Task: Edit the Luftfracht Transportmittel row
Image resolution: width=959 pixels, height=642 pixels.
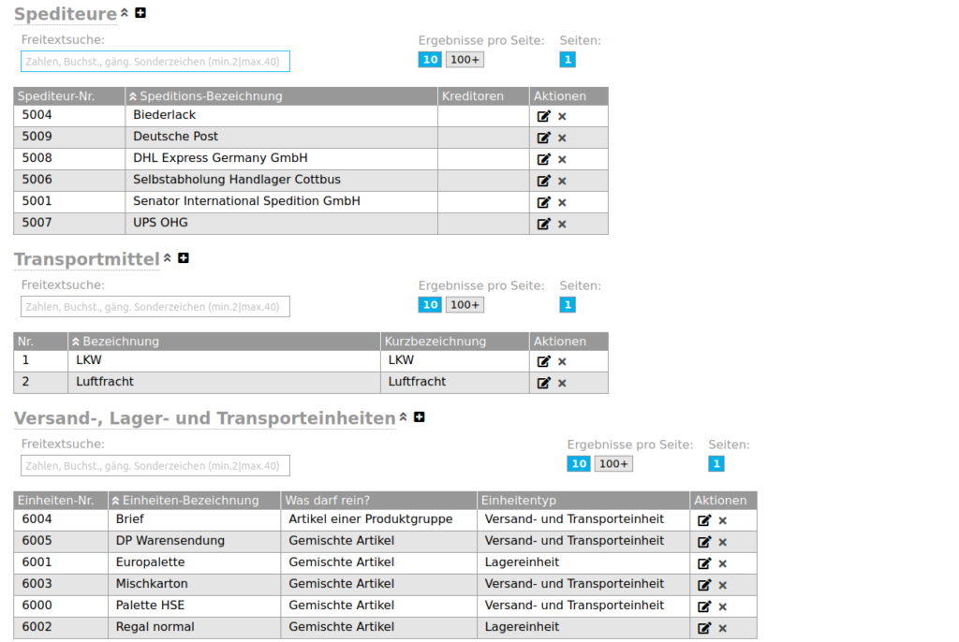Action: click(544, 383)
